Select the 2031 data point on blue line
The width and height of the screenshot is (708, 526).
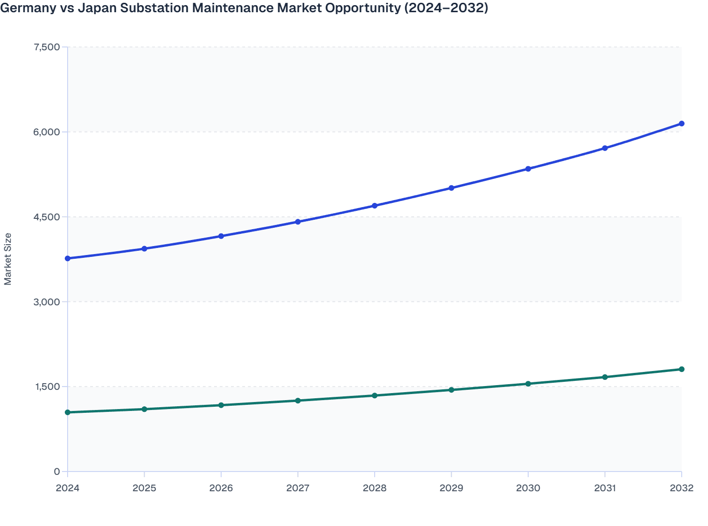[605, 148]
